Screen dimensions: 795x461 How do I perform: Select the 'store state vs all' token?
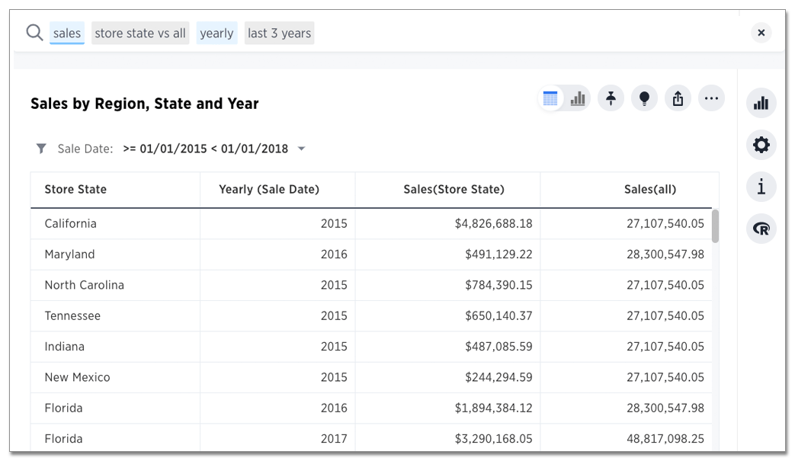pyautogui.click(x=139, y=33)
